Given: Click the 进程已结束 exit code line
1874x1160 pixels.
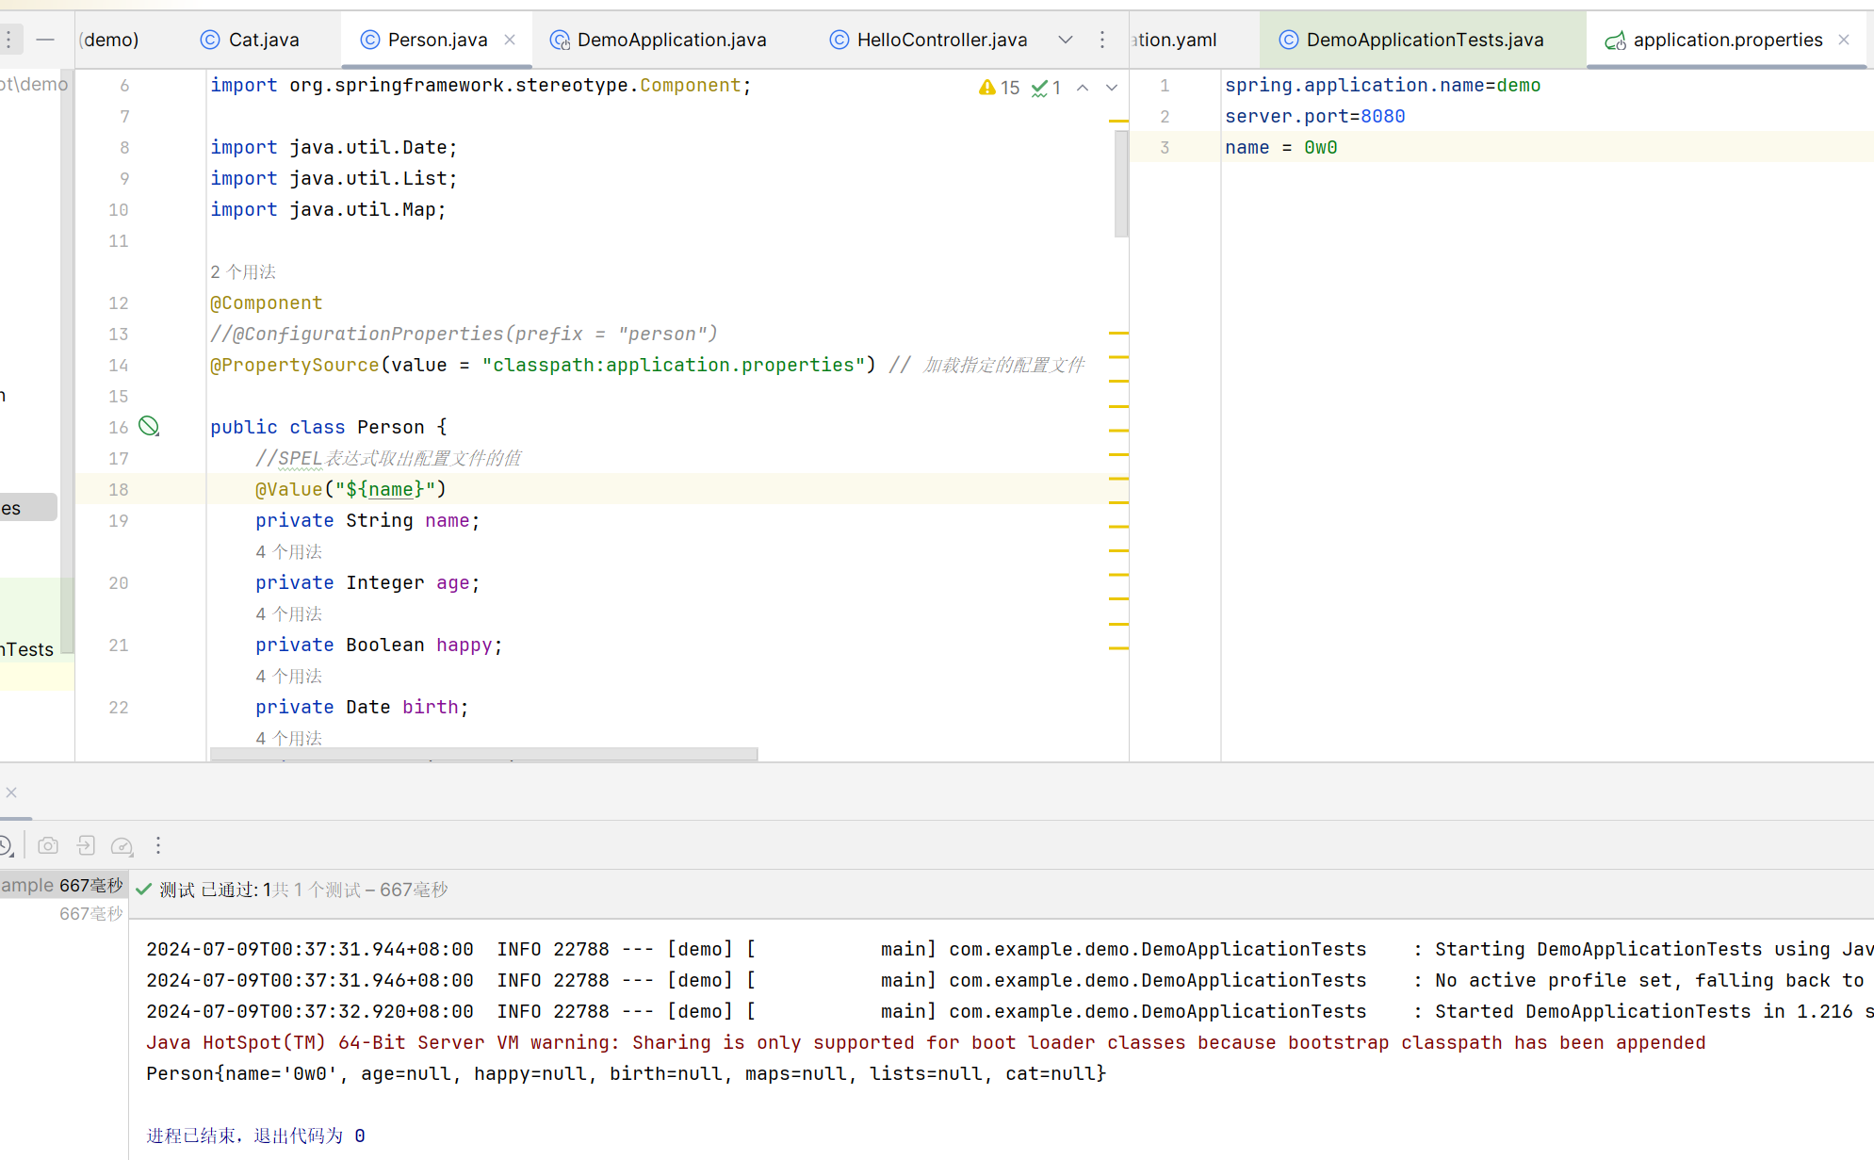Looking at the screenshot, I should pyautogui.click(x=255, y=1135).
